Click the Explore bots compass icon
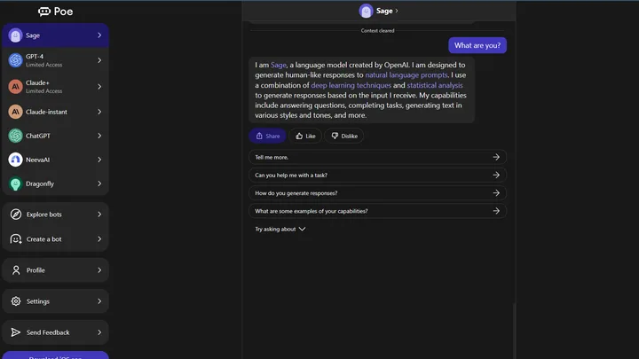This screenshot has height=359, width=639. pos(16,215)
